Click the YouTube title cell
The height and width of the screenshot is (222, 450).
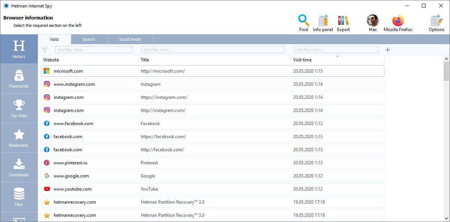pyautogui.click(x=149, y=189)
